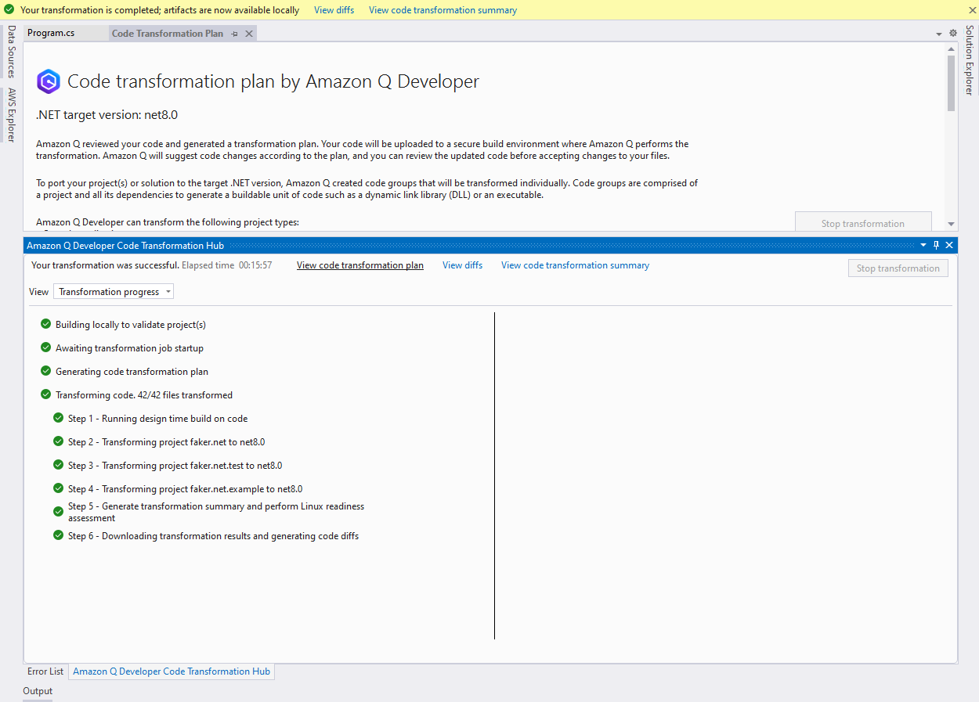Click check icon beside Step 6
The height and width of the screenshot is (702, 979).
(58, 535)
